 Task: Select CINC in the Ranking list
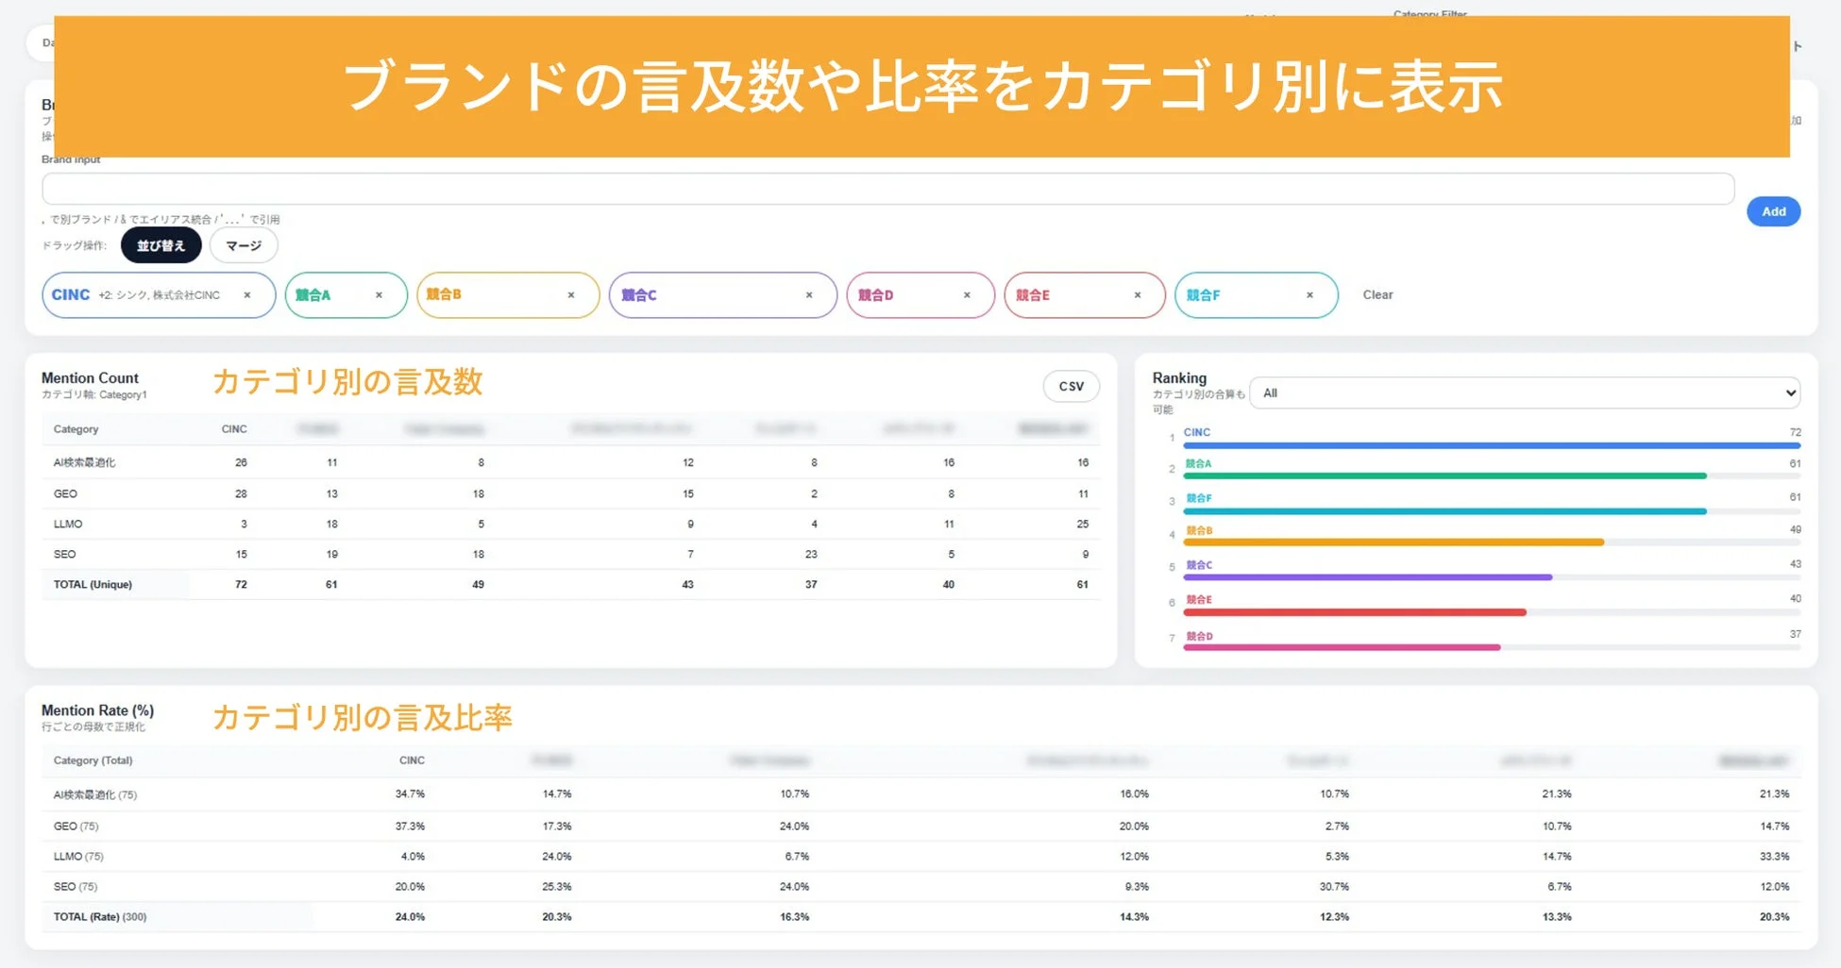click(x=1196, y=432)
